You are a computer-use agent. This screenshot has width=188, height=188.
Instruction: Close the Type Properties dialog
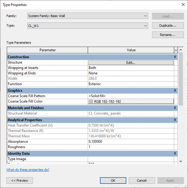[x=183, y=5]
